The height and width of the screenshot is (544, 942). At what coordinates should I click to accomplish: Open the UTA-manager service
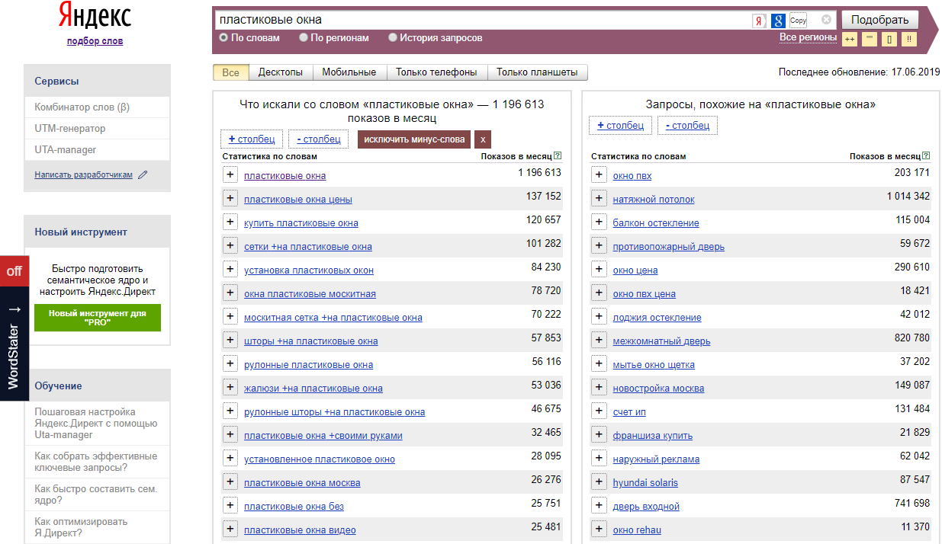66,150
